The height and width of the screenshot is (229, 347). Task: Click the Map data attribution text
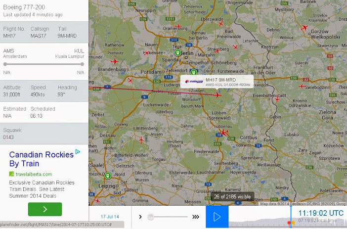(303, 204)
